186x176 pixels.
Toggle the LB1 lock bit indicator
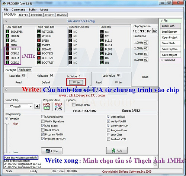coord(102,63)
